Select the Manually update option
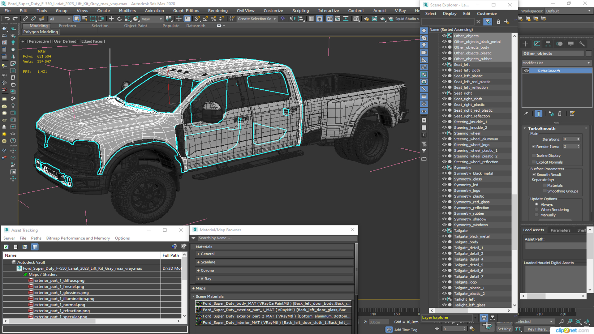The image size is (594, 334). [x=537, y=215]
